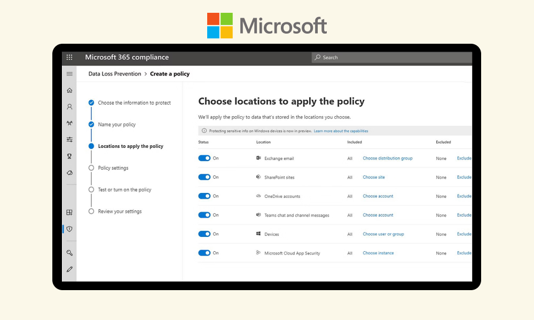The width and height of the screenshot is (534, 320).
Task: Click Exclude link in Cloud App Security row
Action: click(464, 253)
